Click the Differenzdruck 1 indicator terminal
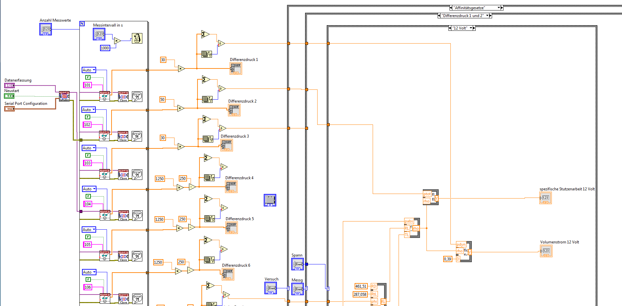Viewport: 622px width, 306px height. pyautogui.click(x=236, y=68)
